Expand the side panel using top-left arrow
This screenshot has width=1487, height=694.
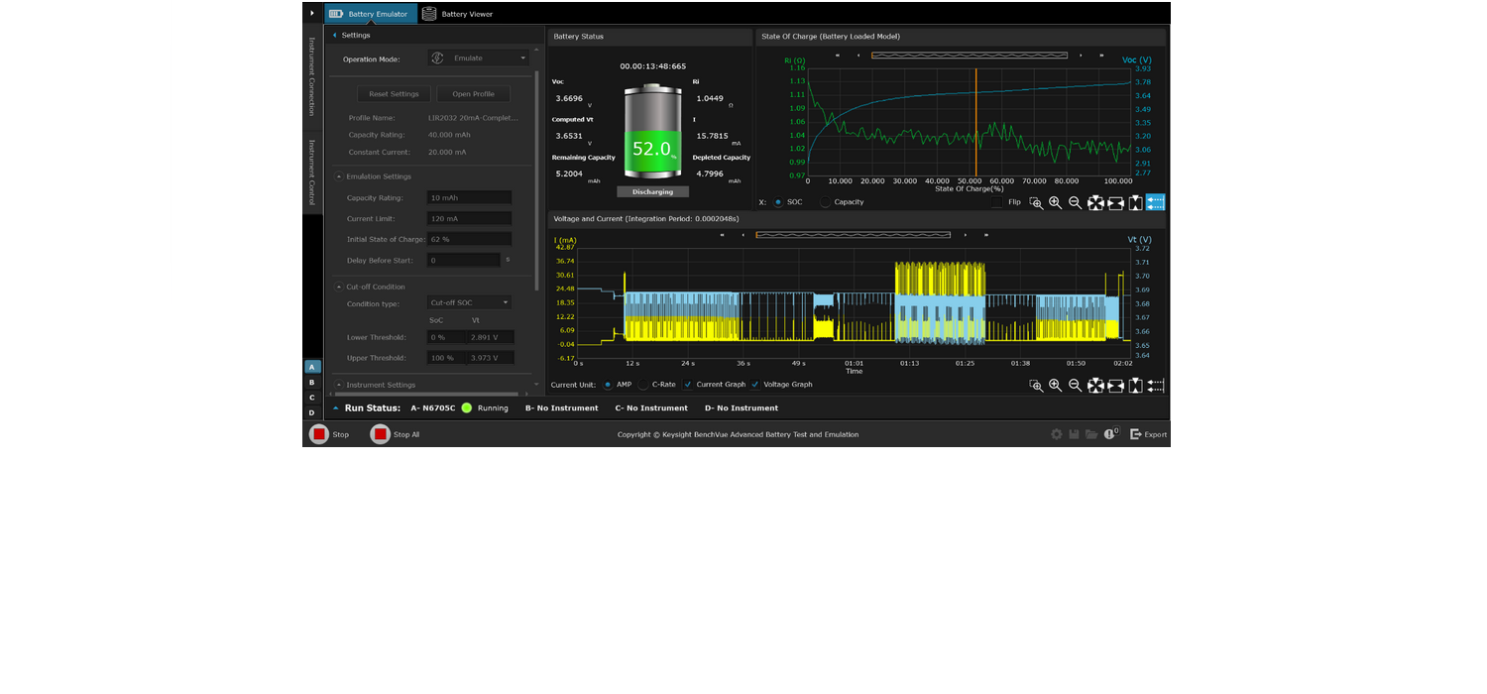click(312, 13)
